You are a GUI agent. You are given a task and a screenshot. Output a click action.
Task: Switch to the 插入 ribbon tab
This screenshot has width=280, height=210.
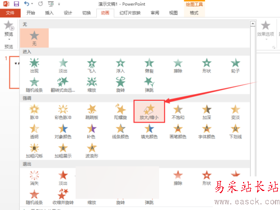[x=49, y=13]
